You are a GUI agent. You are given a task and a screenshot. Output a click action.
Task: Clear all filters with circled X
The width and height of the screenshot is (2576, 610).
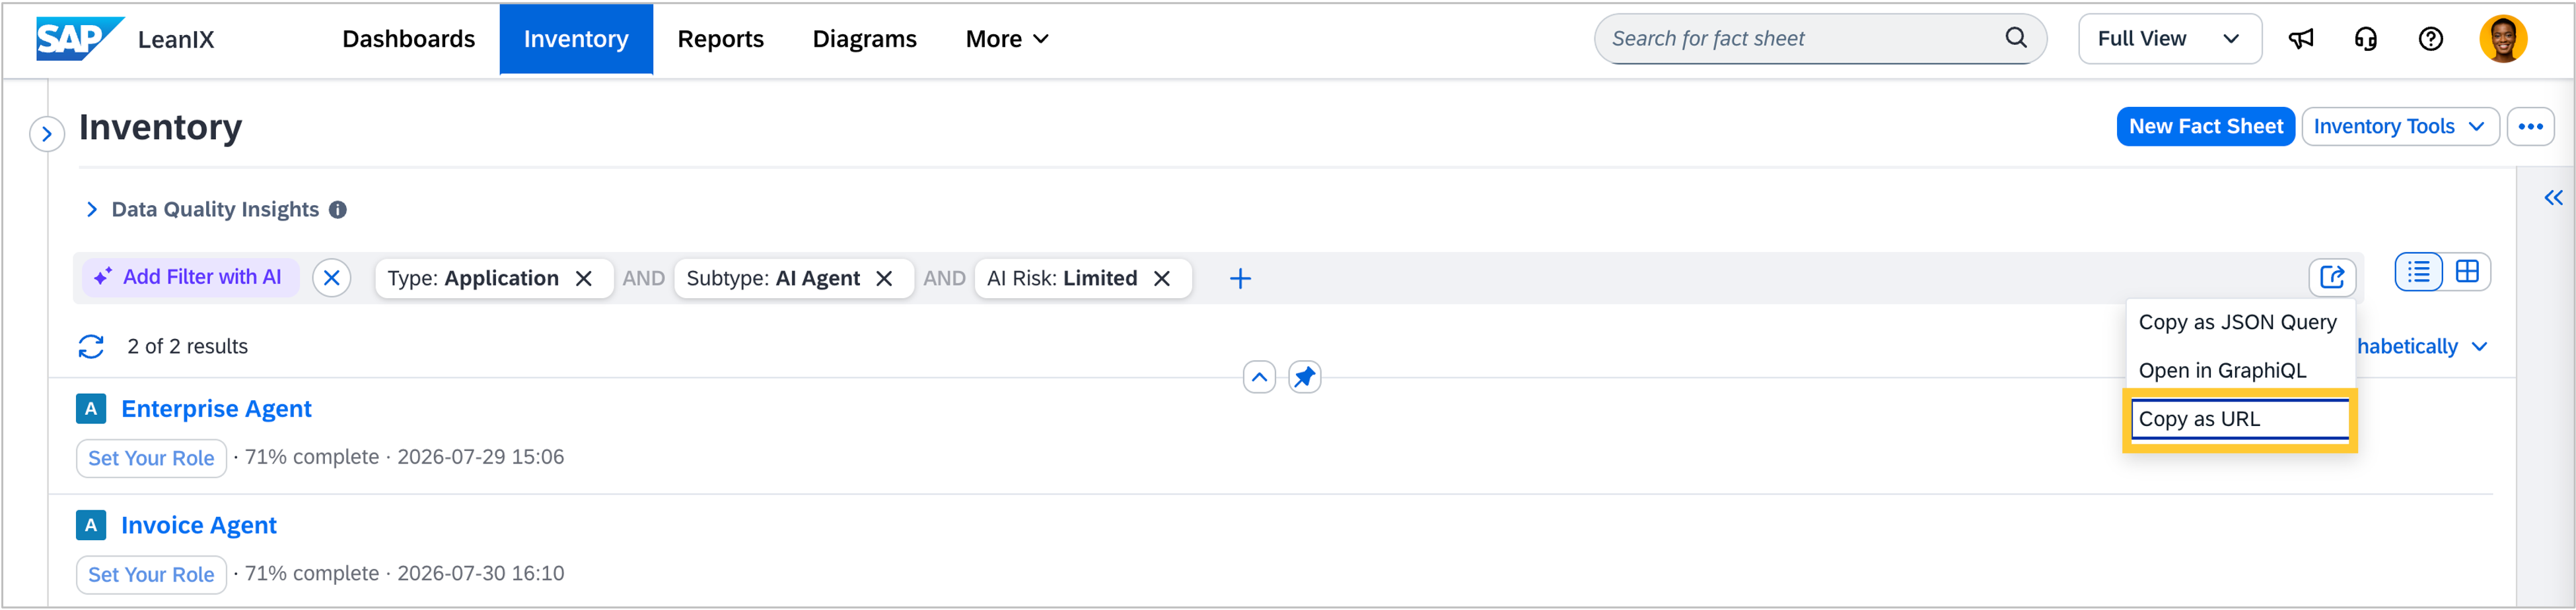pyautogui.click(x=332, y=278)
